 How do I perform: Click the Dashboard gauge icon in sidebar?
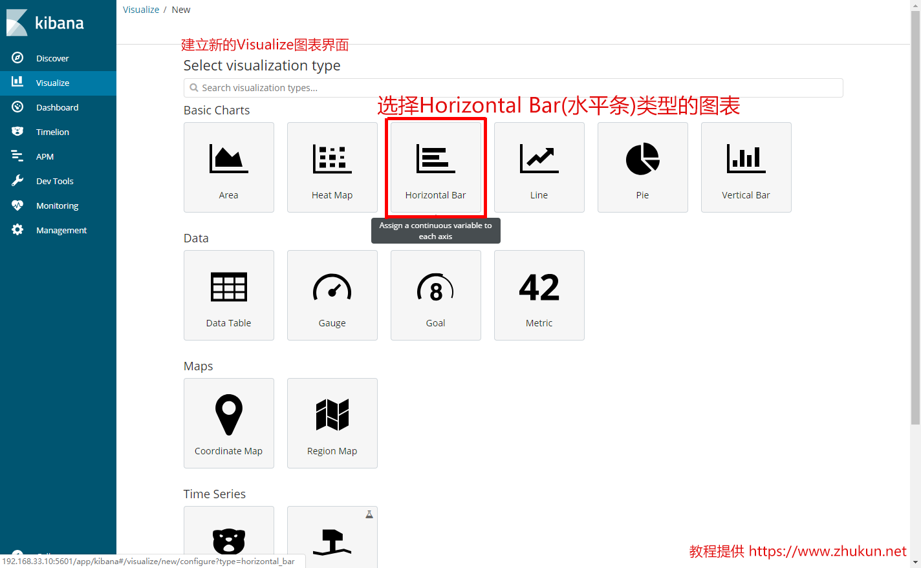17,107
